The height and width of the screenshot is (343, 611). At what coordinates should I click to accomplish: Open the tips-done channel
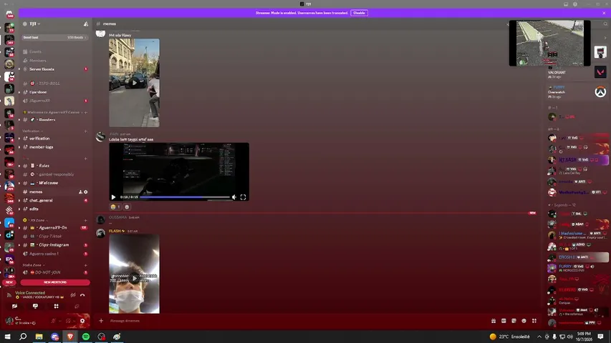pos(38,92)
